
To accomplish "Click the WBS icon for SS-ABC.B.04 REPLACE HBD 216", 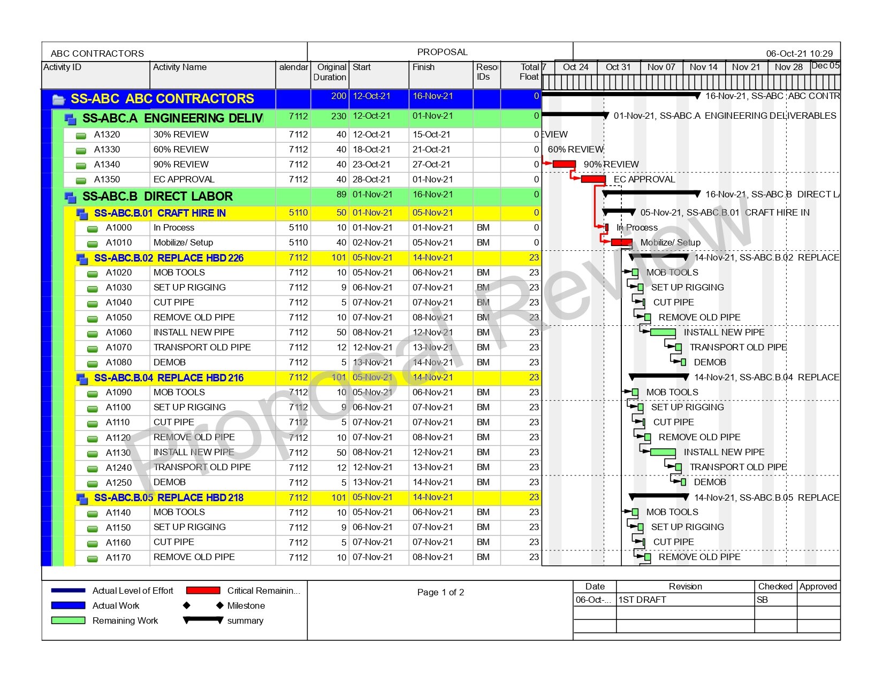I will (82, 379).
